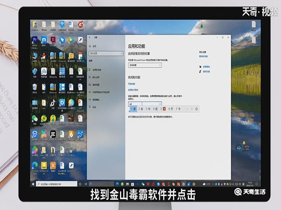Launch QQ Music green note desktop icon
Viewport: 281px width, 210px height.
pos(53,119)
